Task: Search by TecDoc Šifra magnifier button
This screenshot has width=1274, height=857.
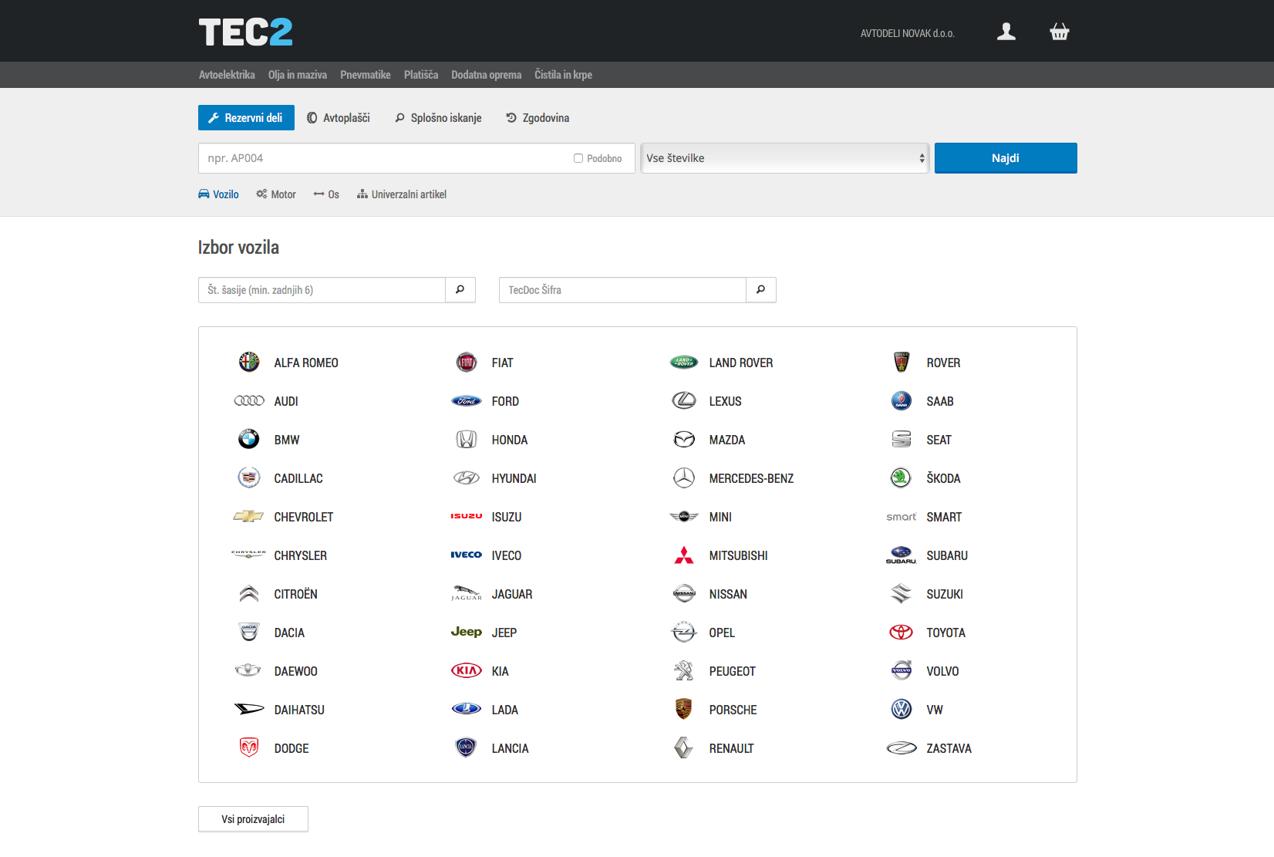Action: point(761,290)
